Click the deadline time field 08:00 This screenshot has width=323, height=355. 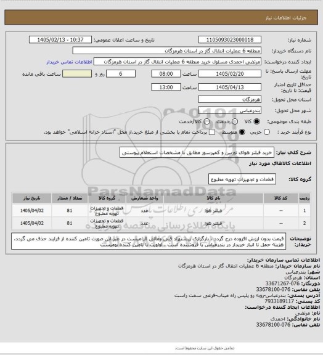[x=166, y=74]
